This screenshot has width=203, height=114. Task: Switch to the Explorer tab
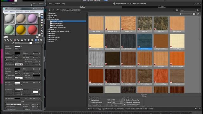[83, 7]
